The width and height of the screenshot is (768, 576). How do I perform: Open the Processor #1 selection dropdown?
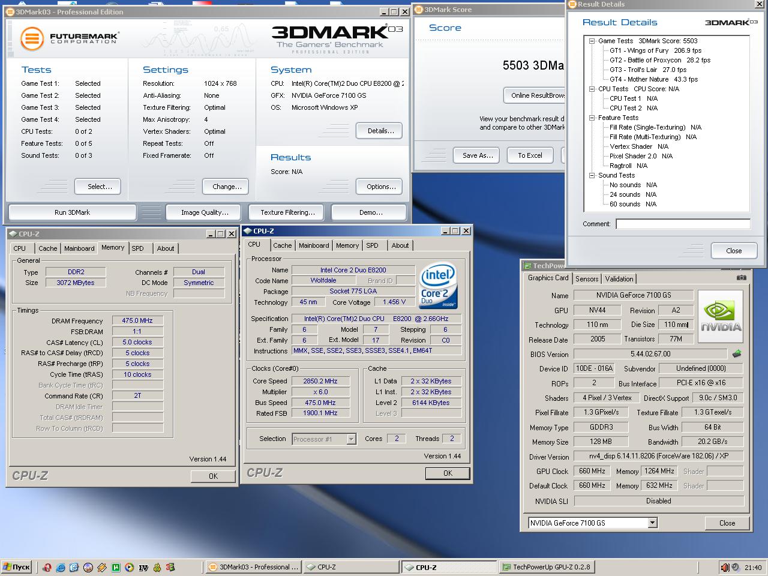pos(351,439)
